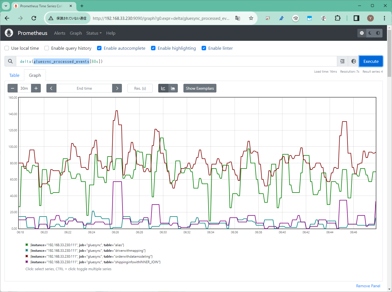Toggle the browser side panel icon
Screen dimensions: 392x292
click(x=356, y=18)
